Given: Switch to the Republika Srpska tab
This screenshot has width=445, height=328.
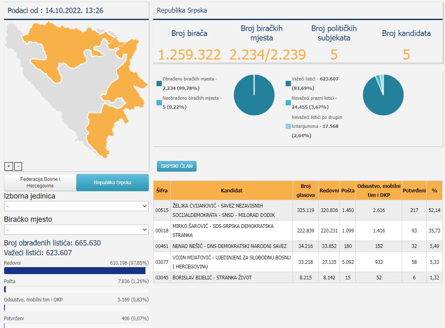Looking at the screenshot, I should pyautogui.click(x=112, y=183).
